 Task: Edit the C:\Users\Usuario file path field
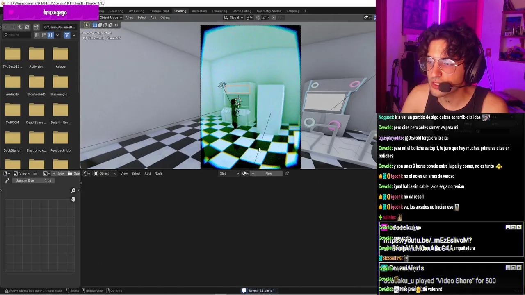click(x=59, y=27)
